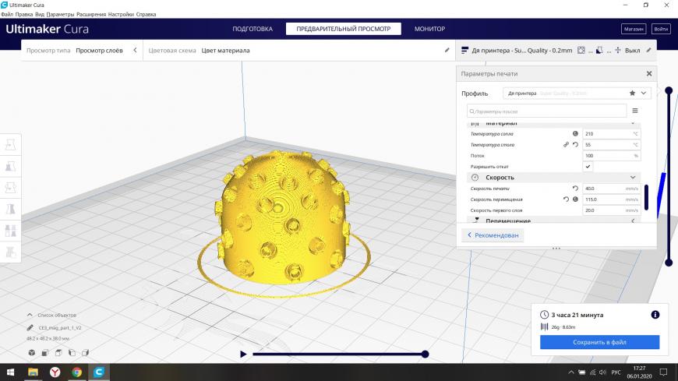The width and height of the screenshot is (678, 381).
Task: Select the Move tool in the left toolbar
Action: 10,145
